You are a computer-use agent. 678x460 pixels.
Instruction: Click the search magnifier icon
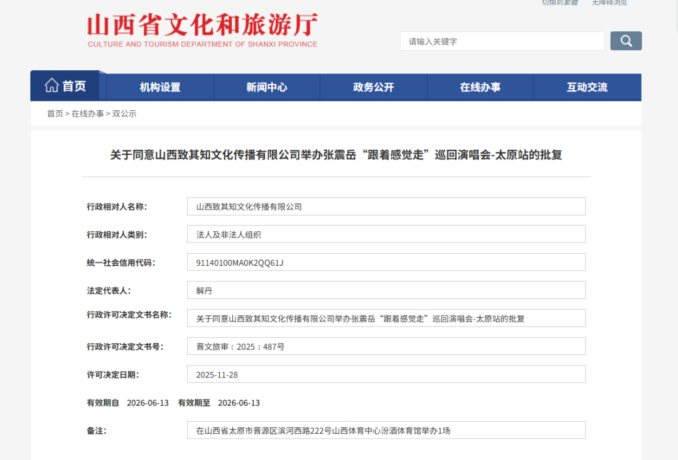625,41
